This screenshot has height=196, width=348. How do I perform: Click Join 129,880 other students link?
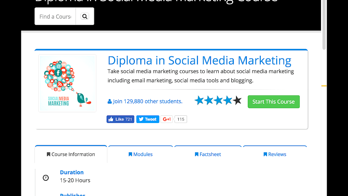click(x=148, y=102)
